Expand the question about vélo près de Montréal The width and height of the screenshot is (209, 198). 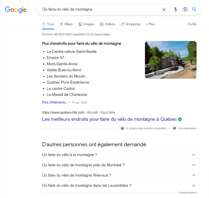coord(119,165)
